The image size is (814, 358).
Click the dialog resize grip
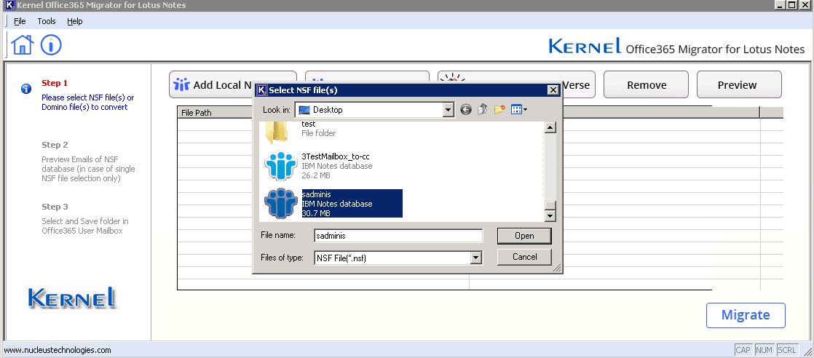[x=557, y=268]
